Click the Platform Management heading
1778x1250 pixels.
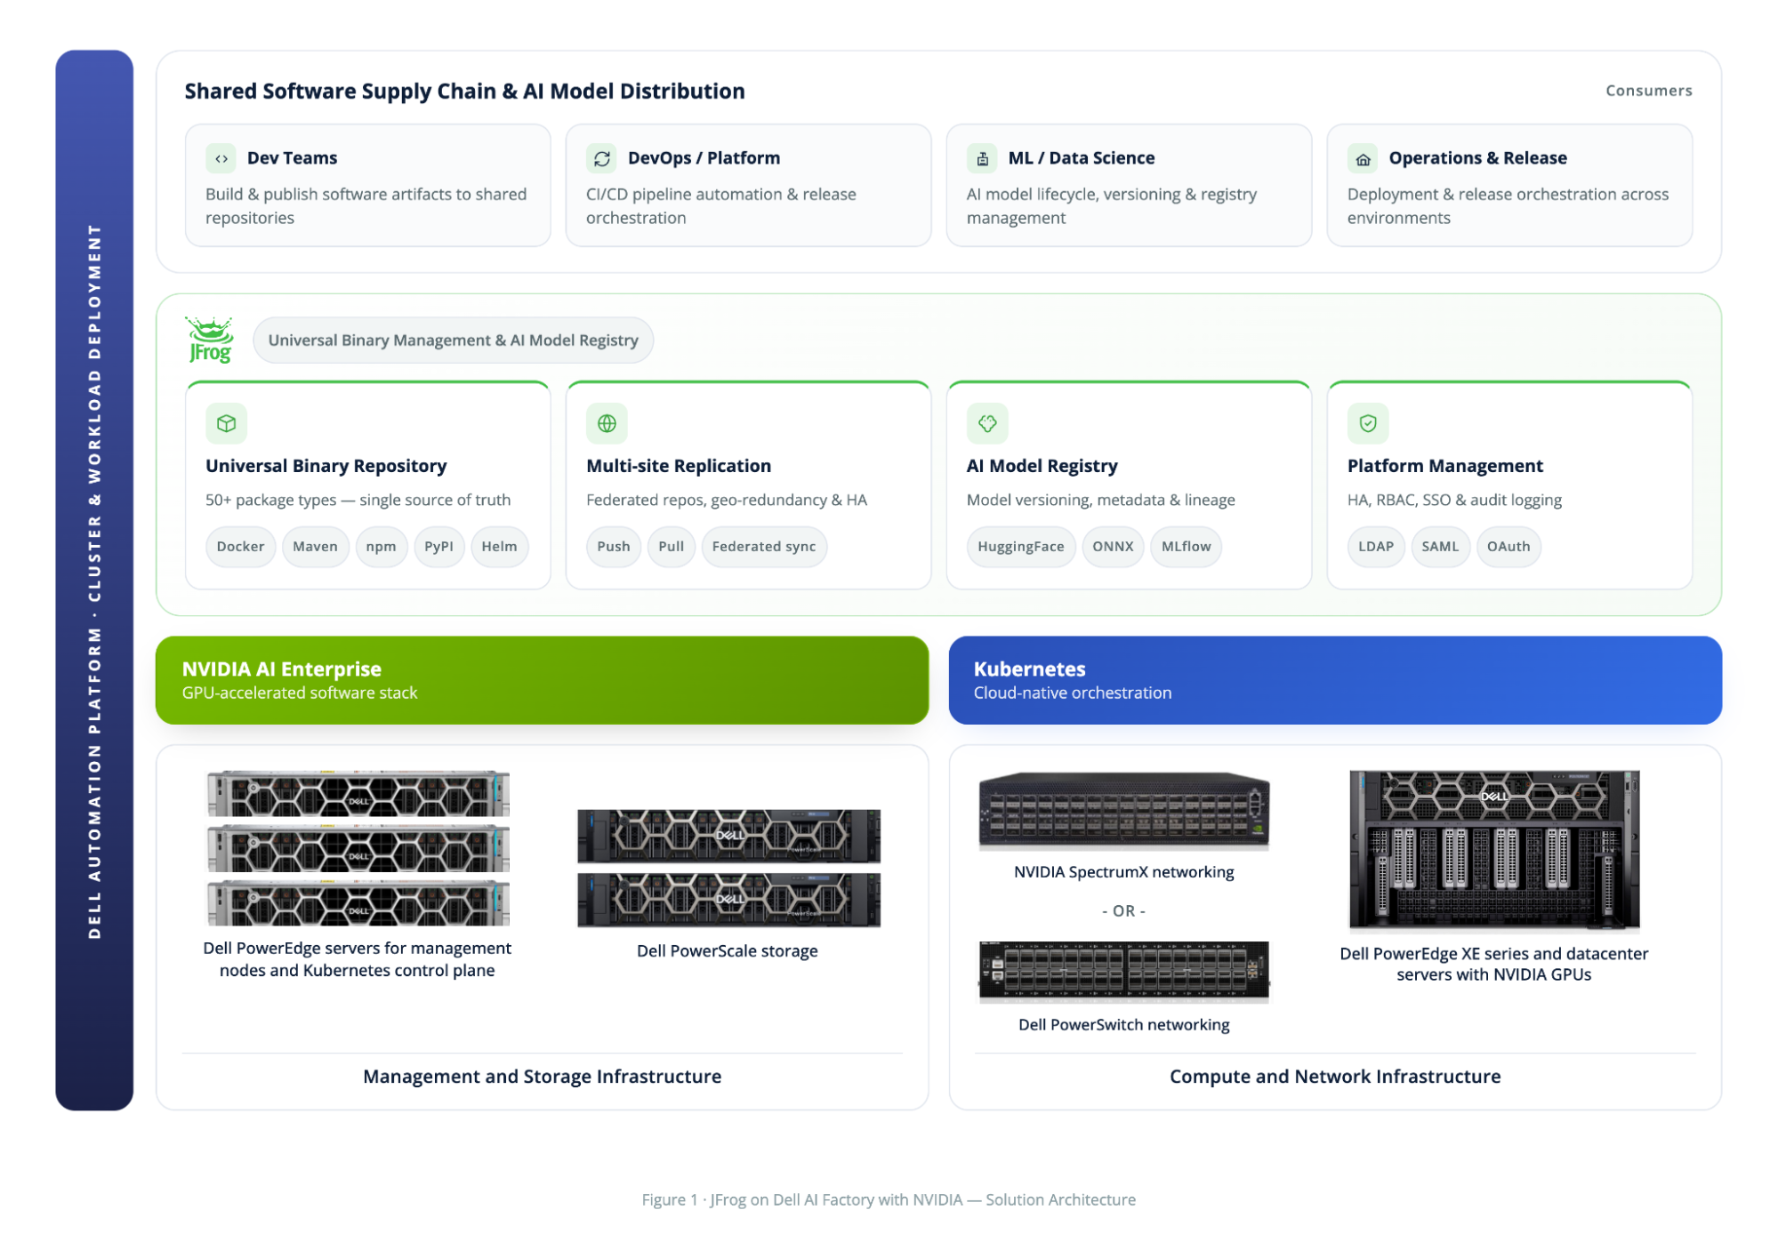pos(1445,466)
